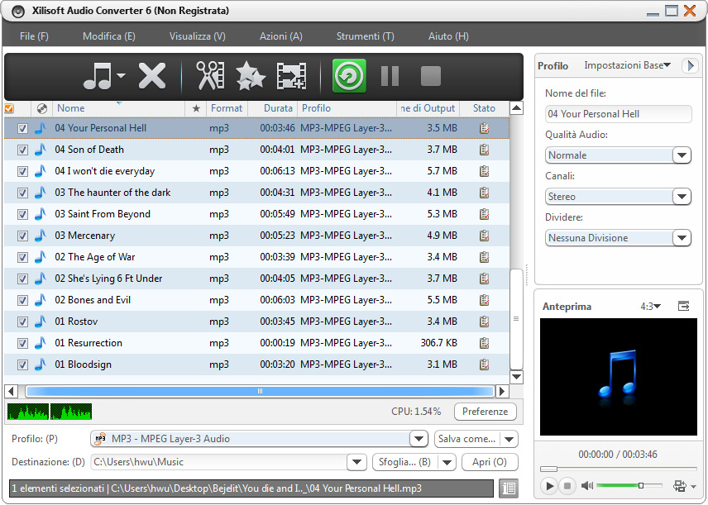Click the music note icon of 03 Saint From Beyond
708x505 pixels.
[x=41, y=214]
